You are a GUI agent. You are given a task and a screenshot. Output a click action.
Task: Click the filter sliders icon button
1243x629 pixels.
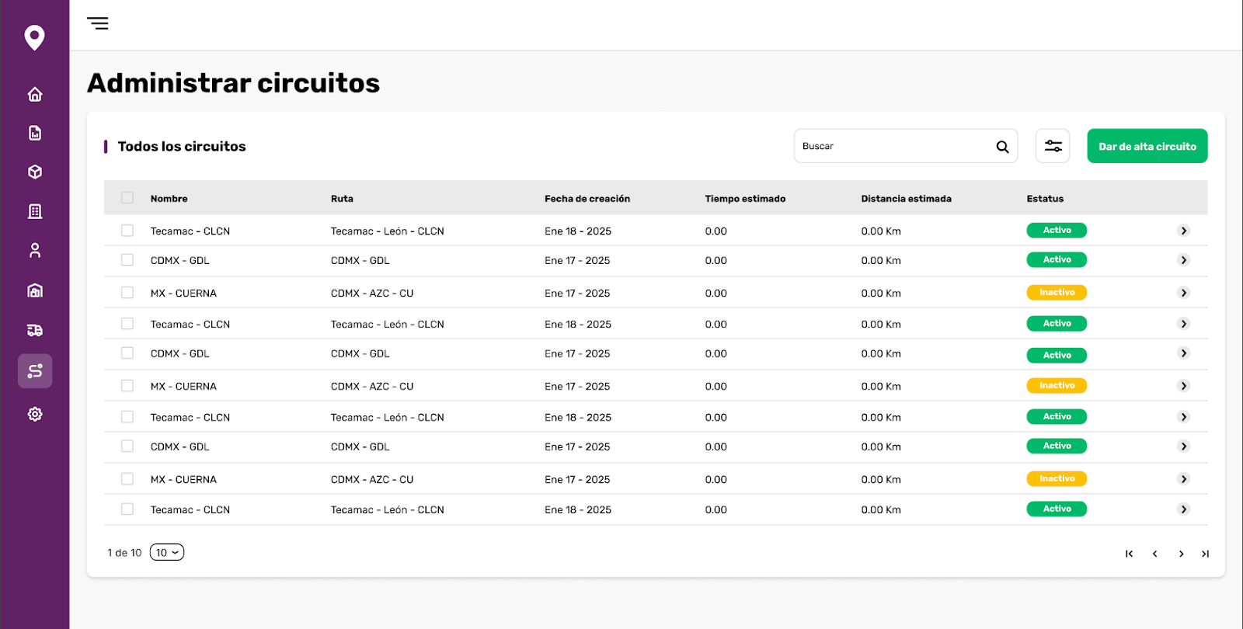tap(1053, 146)
